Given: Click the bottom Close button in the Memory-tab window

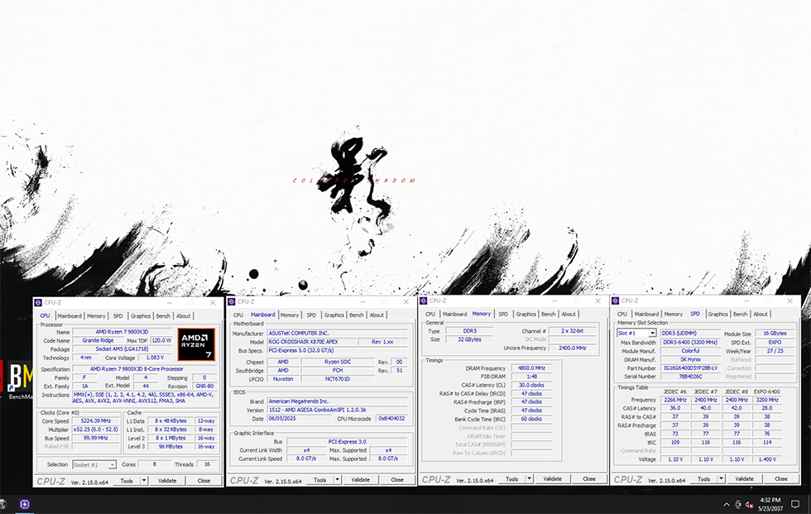Looking at the screenshot, I should pos(589,479).
